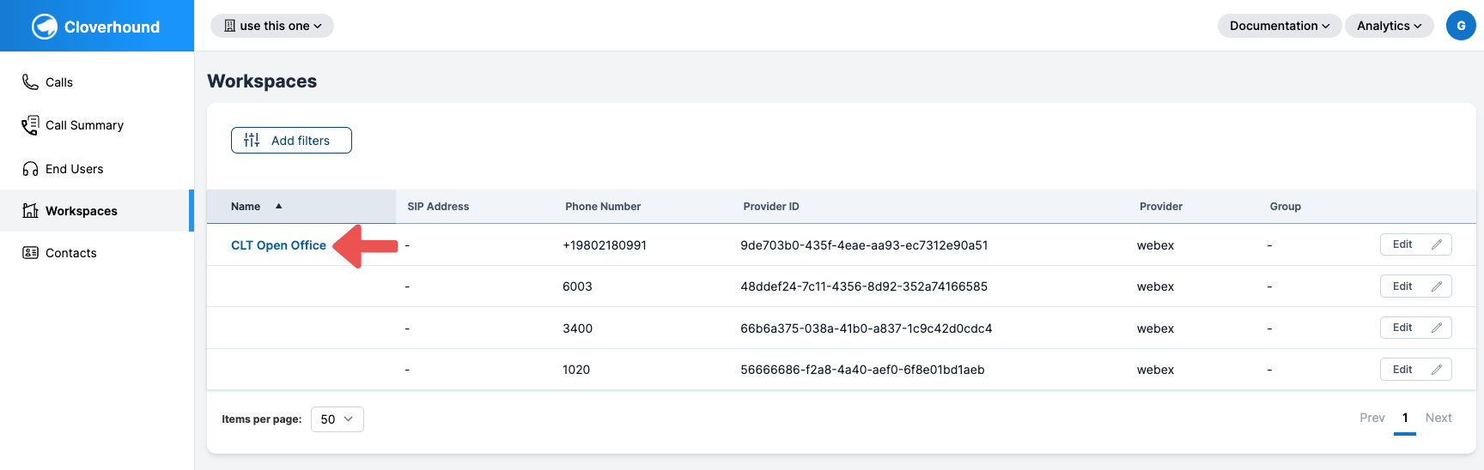Click the Workspaces page heading
Viewport: 1484px width, 470px height.
[x=262, y=81]
